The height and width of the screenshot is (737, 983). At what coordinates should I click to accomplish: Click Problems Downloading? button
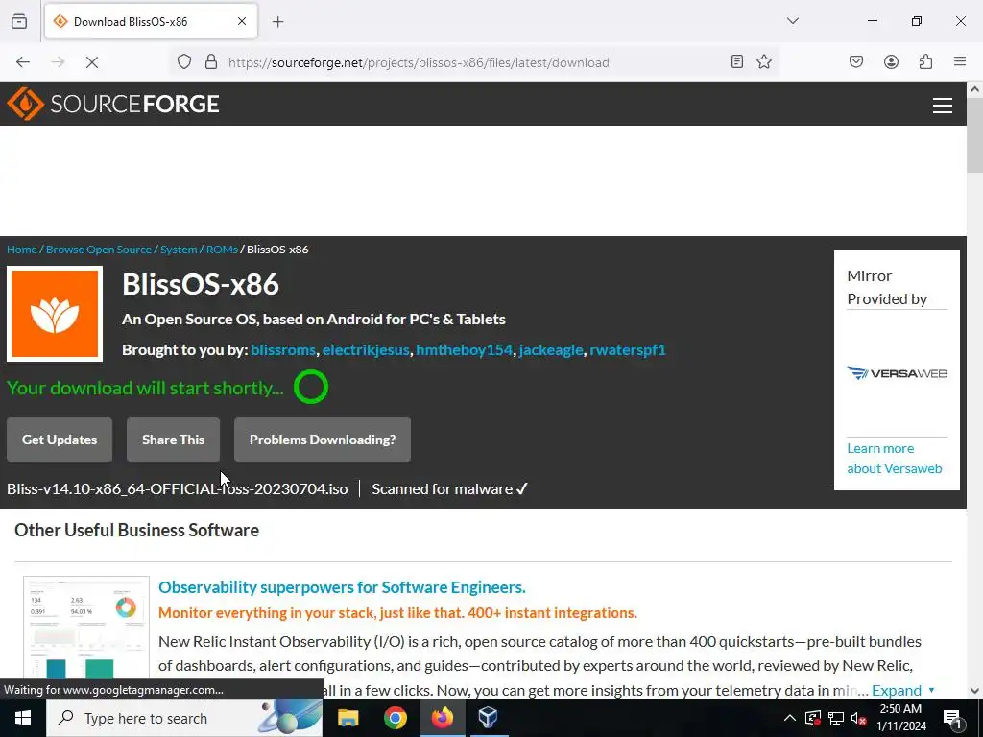pyautogui.click(x=323, y=440)
